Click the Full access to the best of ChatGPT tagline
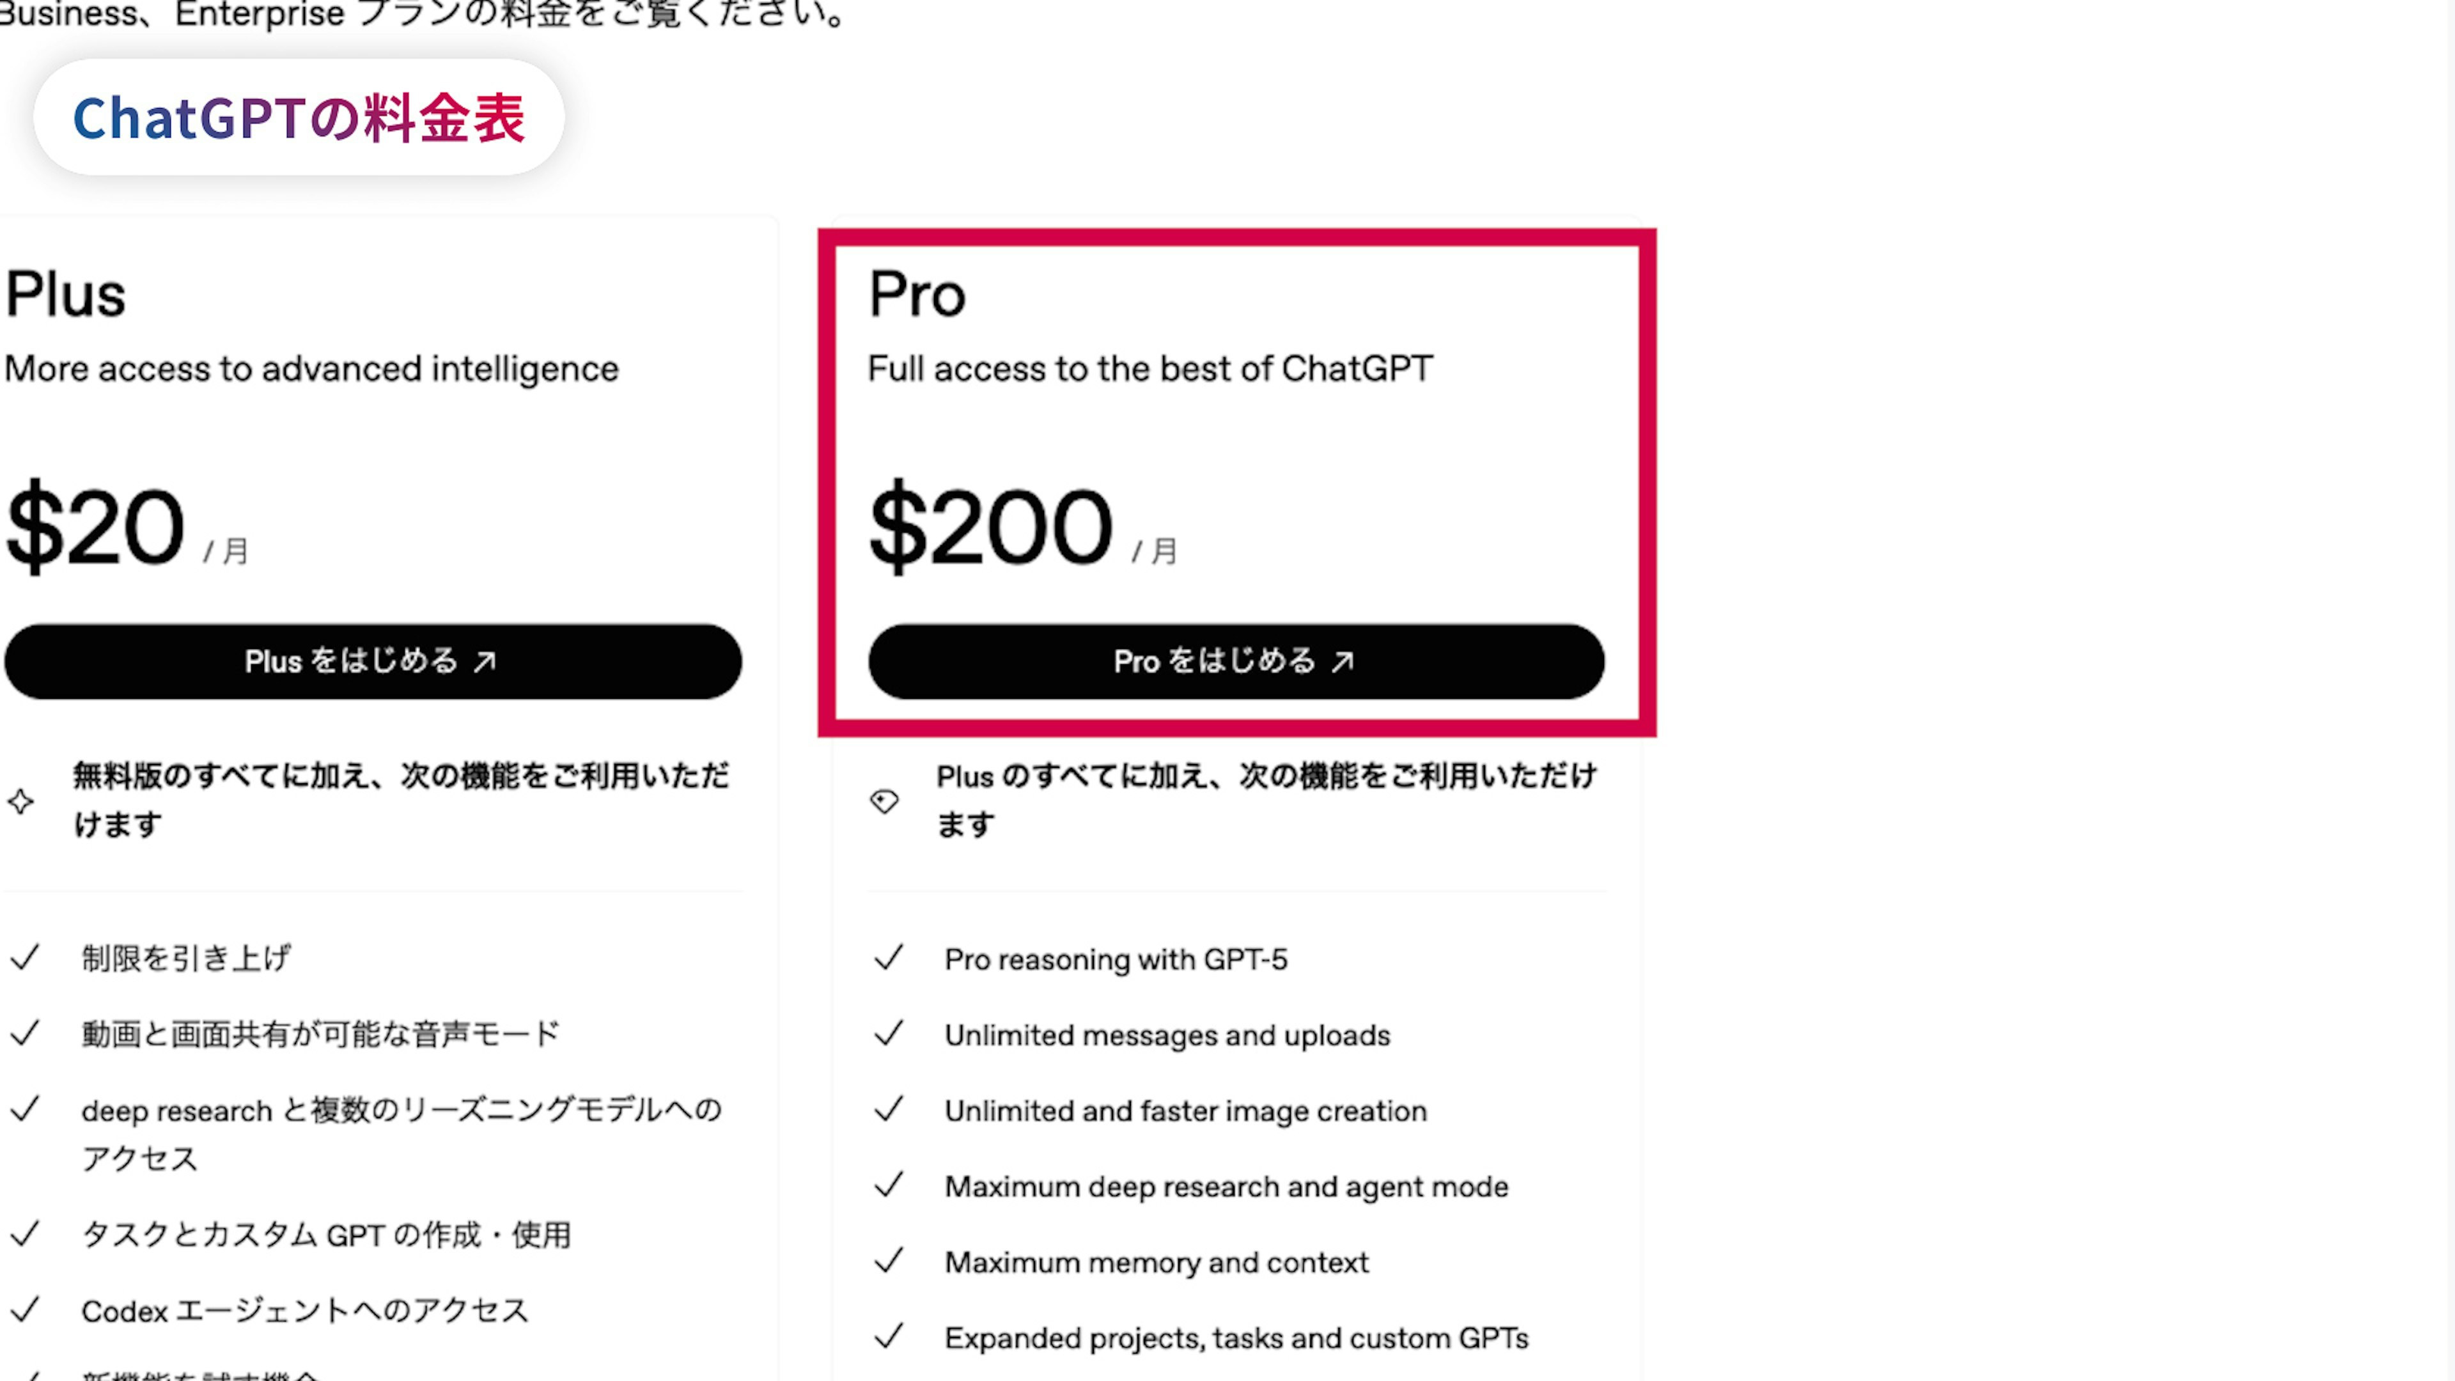Image resolution: width=2455 pixels, height=1381 pixels. (x=1150, y=369)
